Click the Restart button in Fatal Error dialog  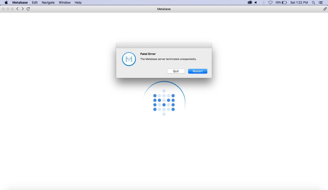coord(198,71)
